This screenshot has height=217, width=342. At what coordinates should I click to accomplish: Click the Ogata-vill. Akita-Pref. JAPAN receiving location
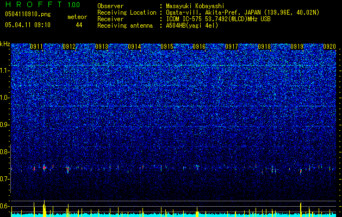(x=242, y=12)
